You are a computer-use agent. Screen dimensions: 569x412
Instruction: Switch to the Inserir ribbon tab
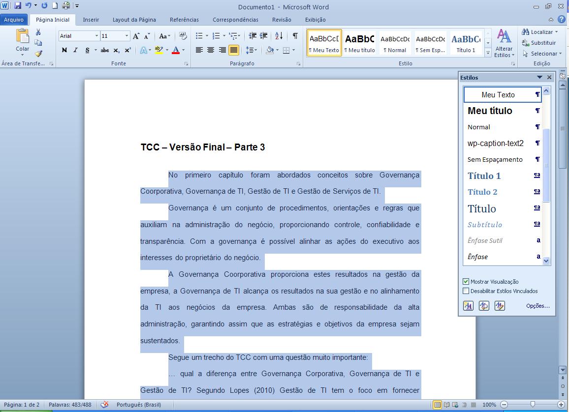coord(91,20)
